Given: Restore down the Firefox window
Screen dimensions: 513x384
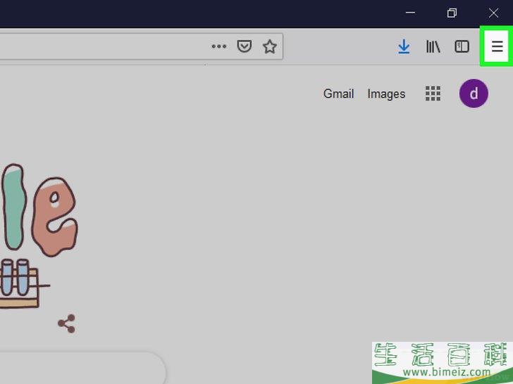Looking at the screenshot, I should click(452, 13).
